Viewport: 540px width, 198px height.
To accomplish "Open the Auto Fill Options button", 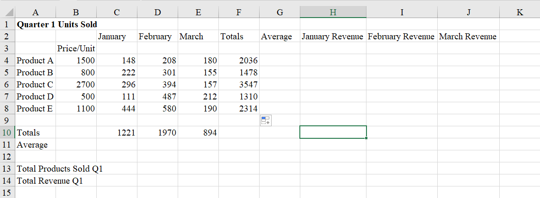I will tap(265, 121).
